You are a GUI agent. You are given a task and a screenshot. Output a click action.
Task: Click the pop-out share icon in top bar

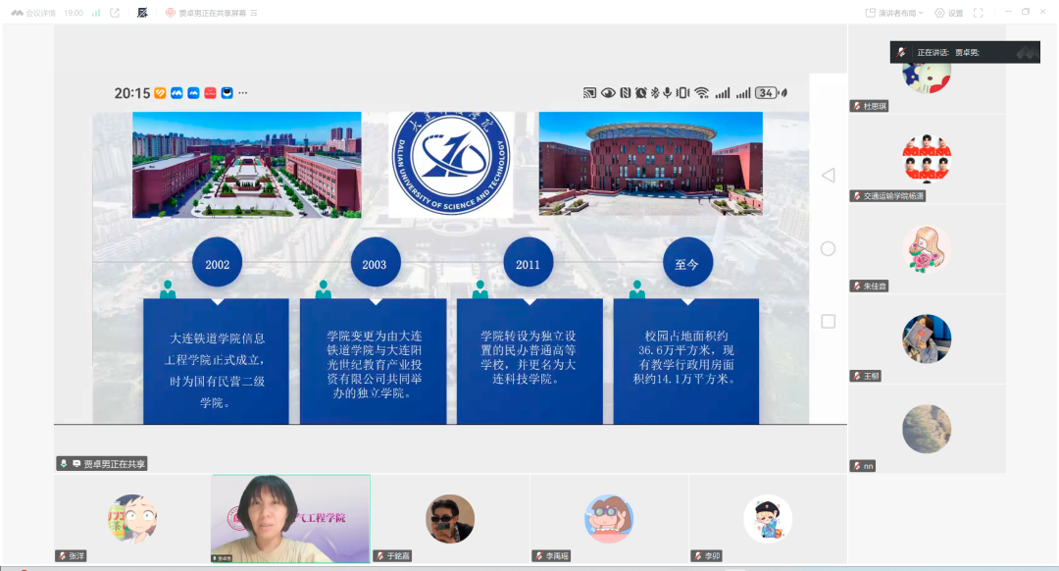tap(115, 13)
